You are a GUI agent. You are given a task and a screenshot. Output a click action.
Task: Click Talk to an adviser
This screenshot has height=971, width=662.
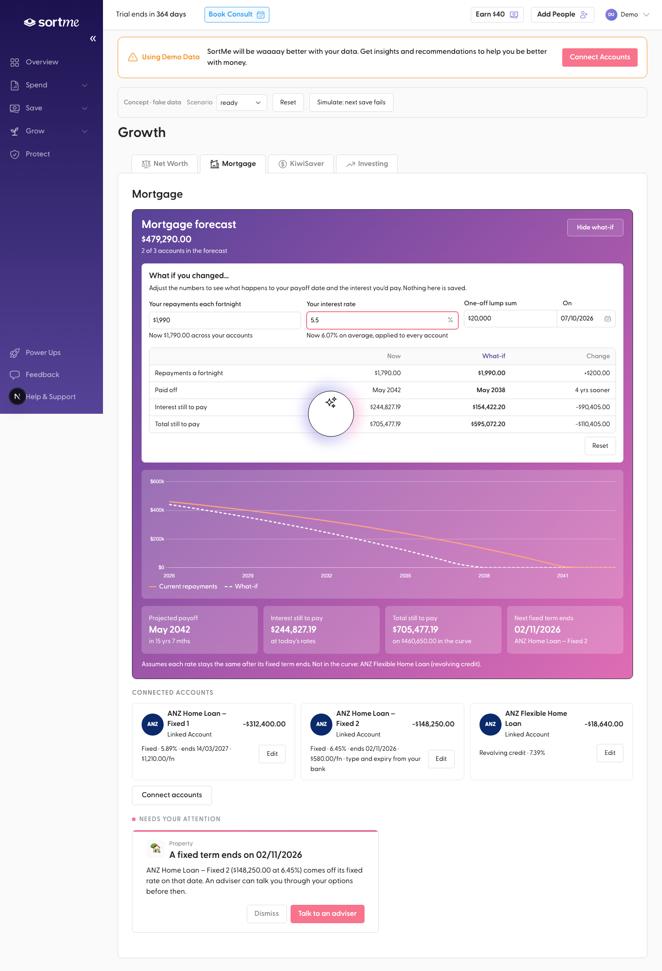coord(327,914)
